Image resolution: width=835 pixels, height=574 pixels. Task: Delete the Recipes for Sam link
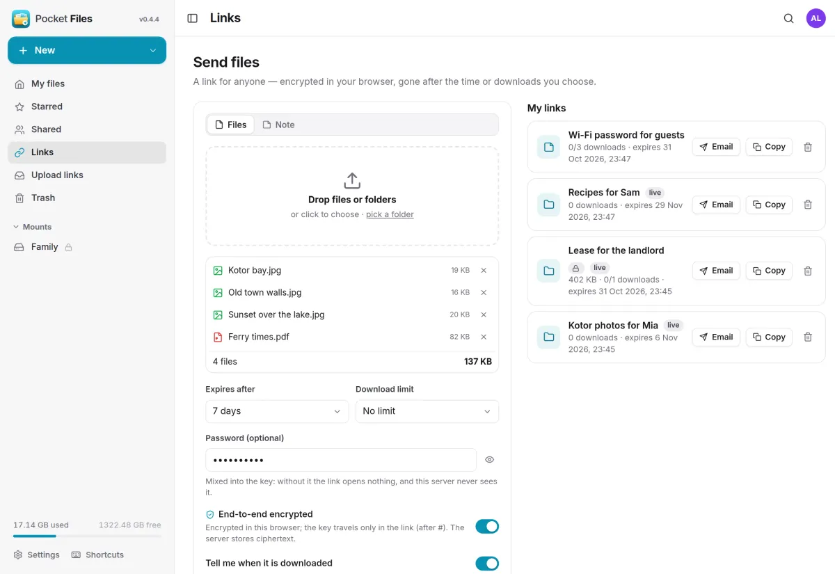point(808,205)
